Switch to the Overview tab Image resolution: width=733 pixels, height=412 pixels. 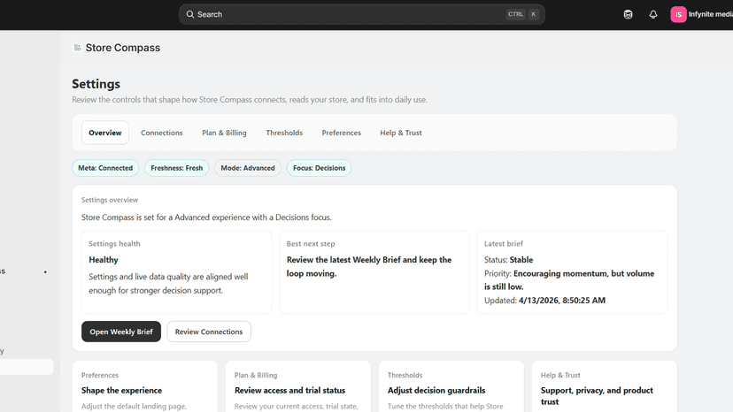105,133
